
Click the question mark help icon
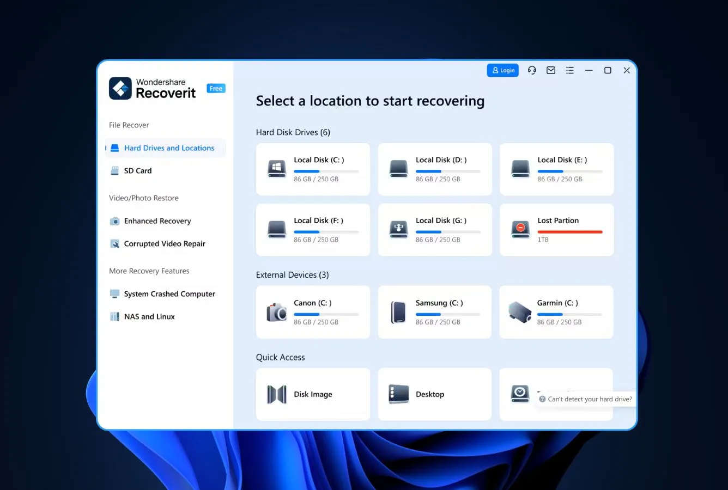click(x=542, y=399)
